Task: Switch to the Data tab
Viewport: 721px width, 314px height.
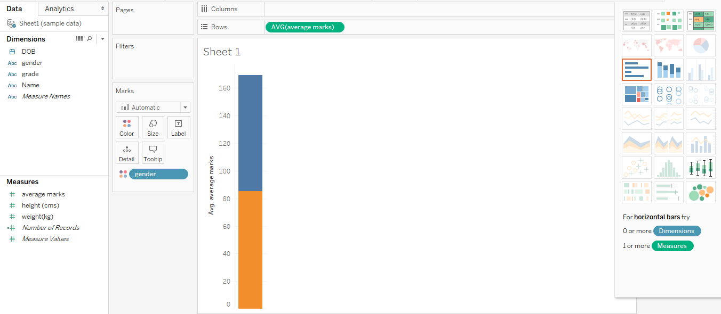Action: tap(14, 9)
